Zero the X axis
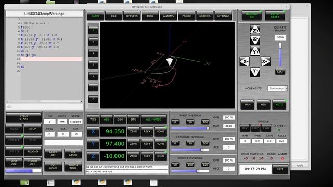333x187 pixels. (133, 131)
